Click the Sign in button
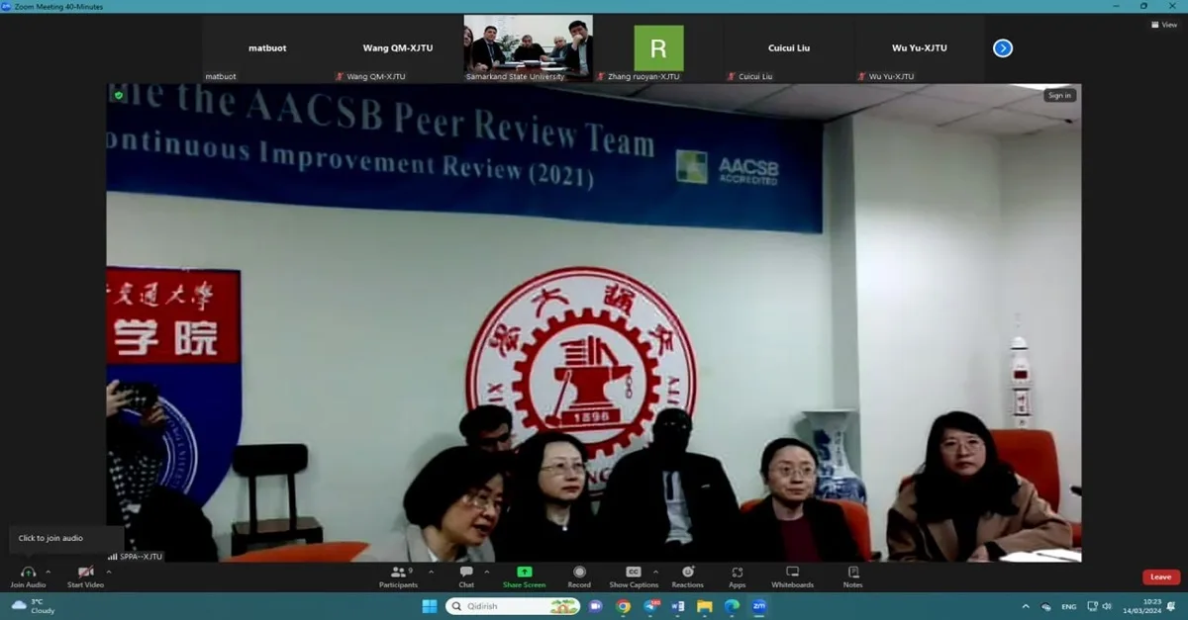Viewport: 1188px width, 620px height. (x=1059, y=96)
